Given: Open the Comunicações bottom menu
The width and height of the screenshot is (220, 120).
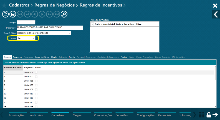Looking at the screenshot, I should (x=103, y=114).
